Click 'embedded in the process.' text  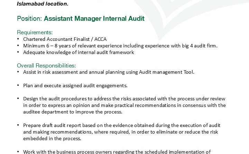point(52,138)
